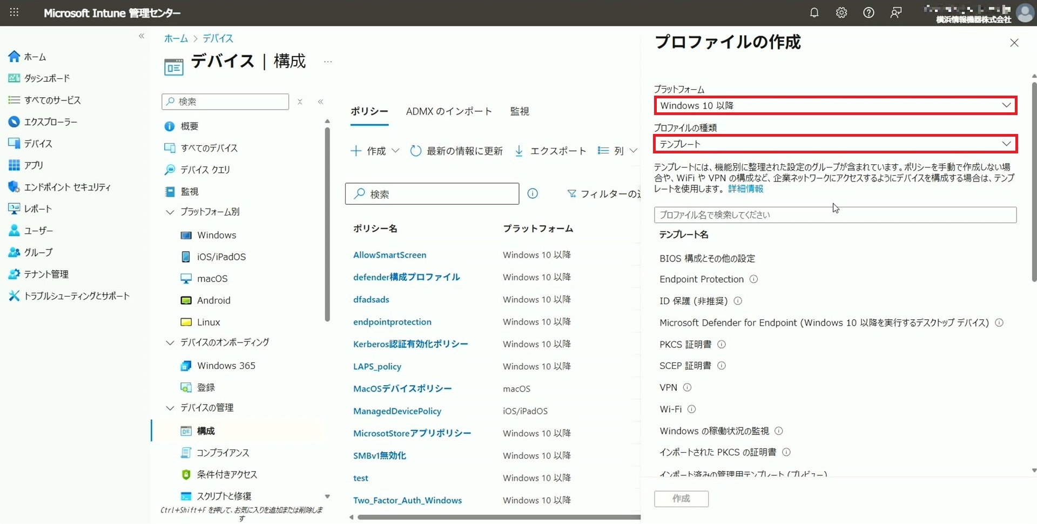The width and height of the screenshot is (1037, 524).
Task: Open the app launcher waffle icon
Action: click(14, 12)
